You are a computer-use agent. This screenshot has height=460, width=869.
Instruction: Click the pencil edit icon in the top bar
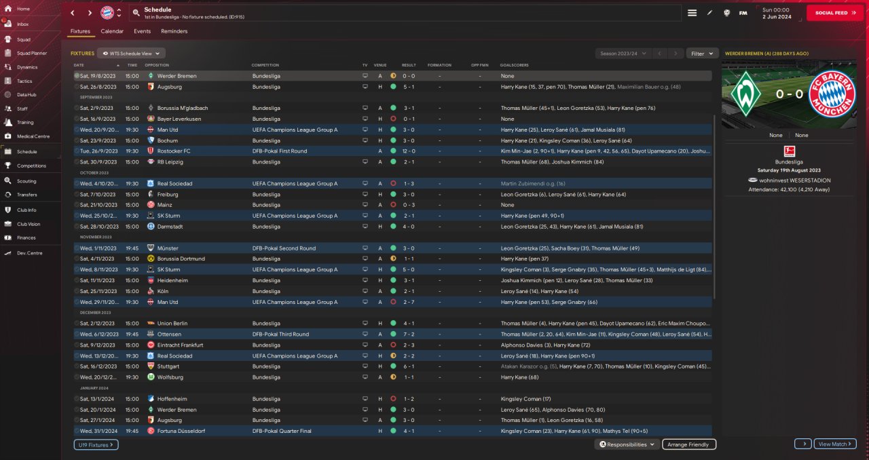pyautogui.click(x=710, y=13)
